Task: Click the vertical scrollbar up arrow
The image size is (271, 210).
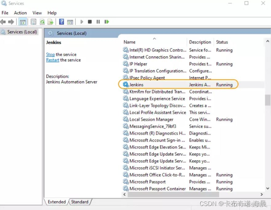Action: (x=268, y=41)
